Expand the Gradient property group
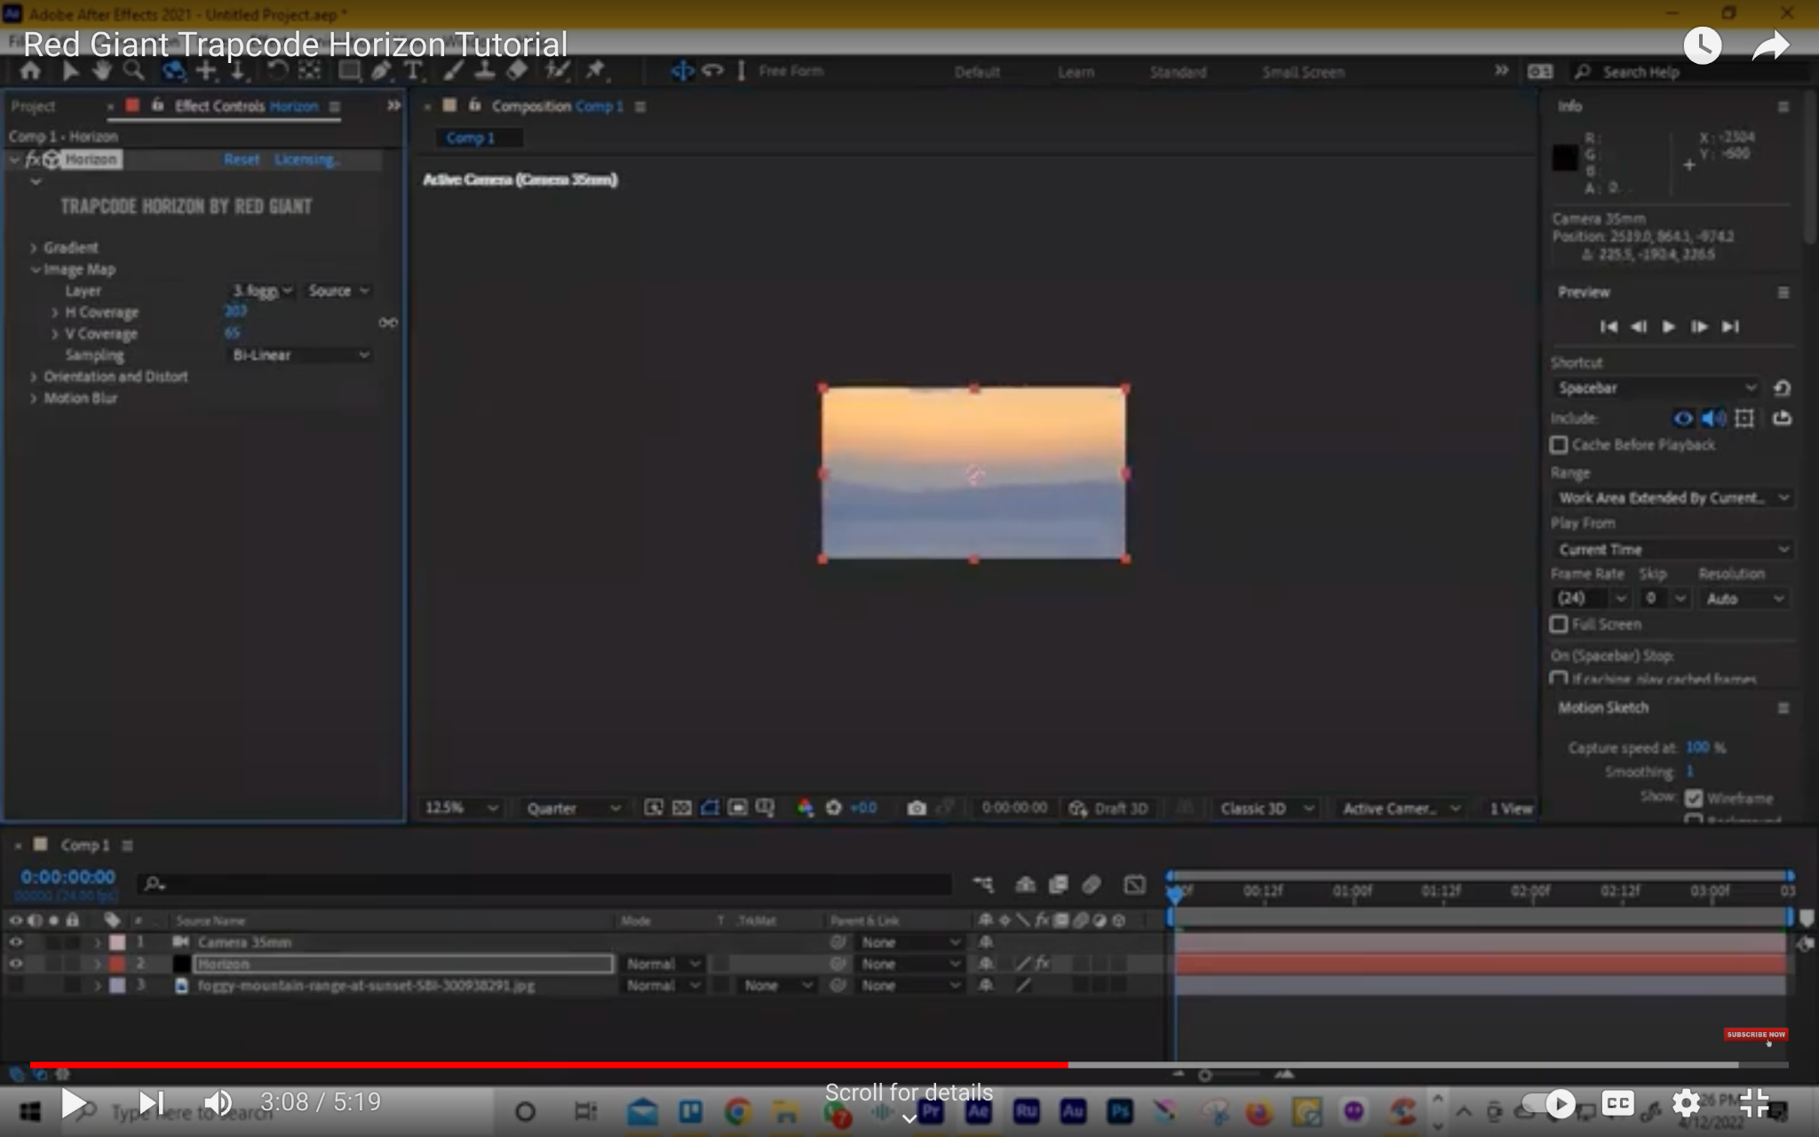Viewport: 1819px width, 1137px height. (x=34, y=248)
